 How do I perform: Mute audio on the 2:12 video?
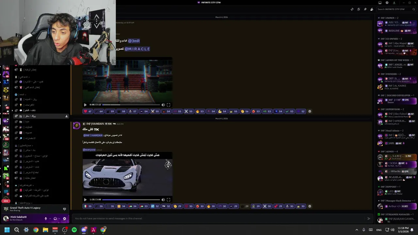[163, 105]
